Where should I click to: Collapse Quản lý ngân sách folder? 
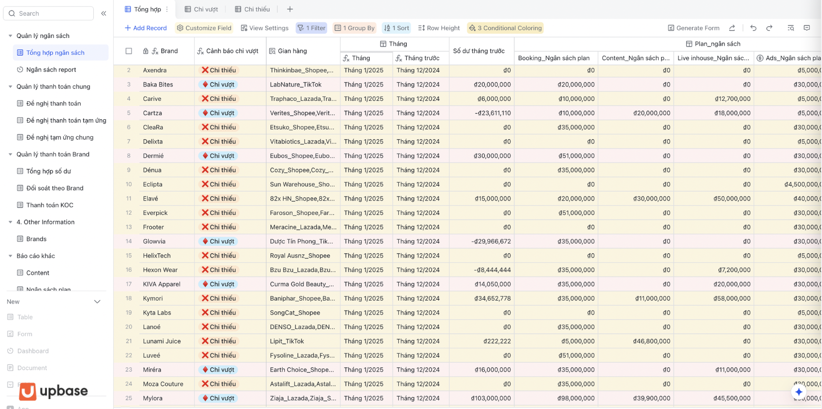10,36
